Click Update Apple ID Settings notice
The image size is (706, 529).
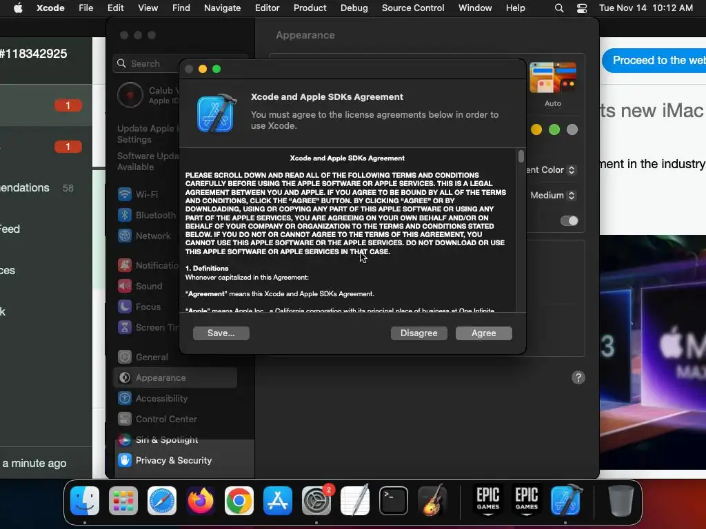point(148,134)
